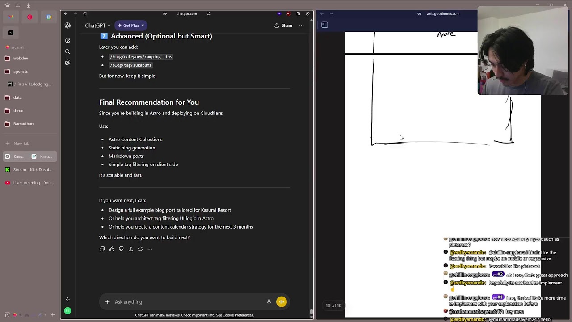Open the Cookie Preferences link
The height and width of the screenshot is (322, 572).
click(x=238, y=315)
